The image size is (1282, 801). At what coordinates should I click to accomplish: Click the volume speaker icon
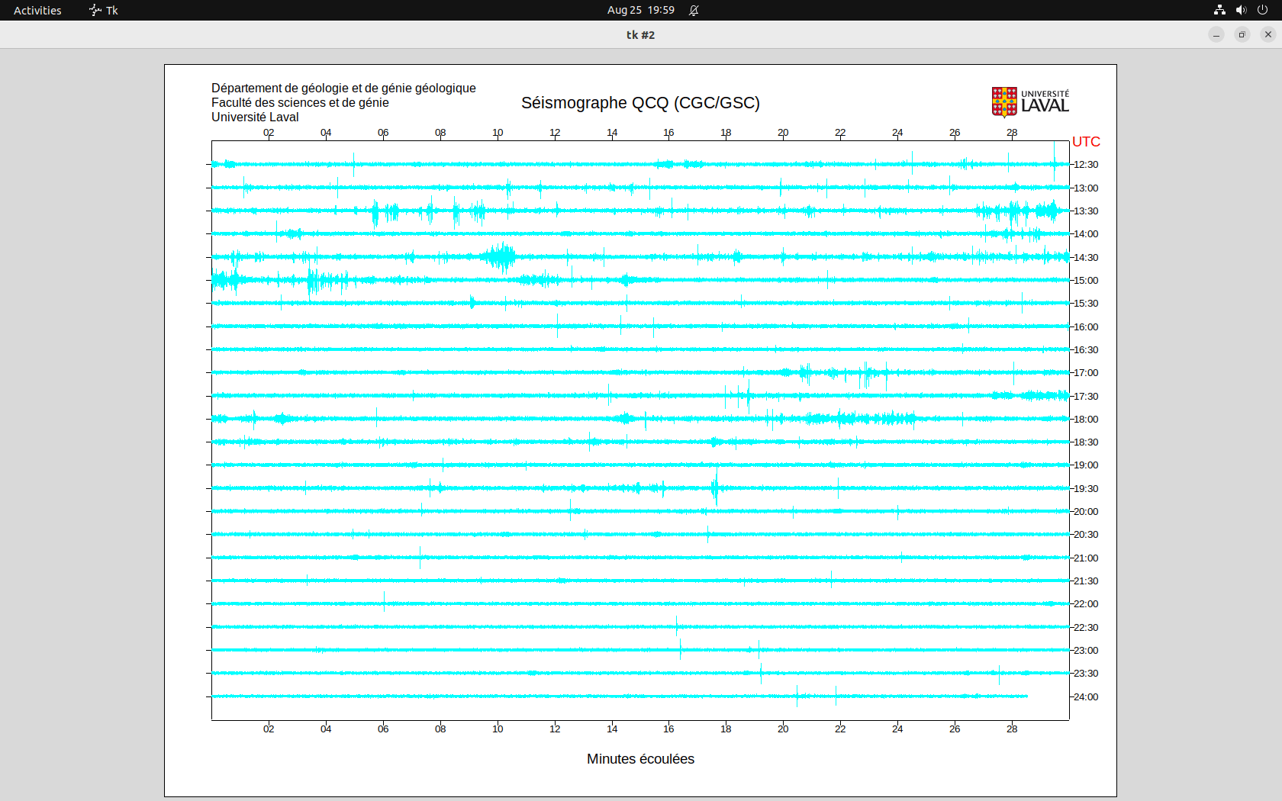(1241, 10)
